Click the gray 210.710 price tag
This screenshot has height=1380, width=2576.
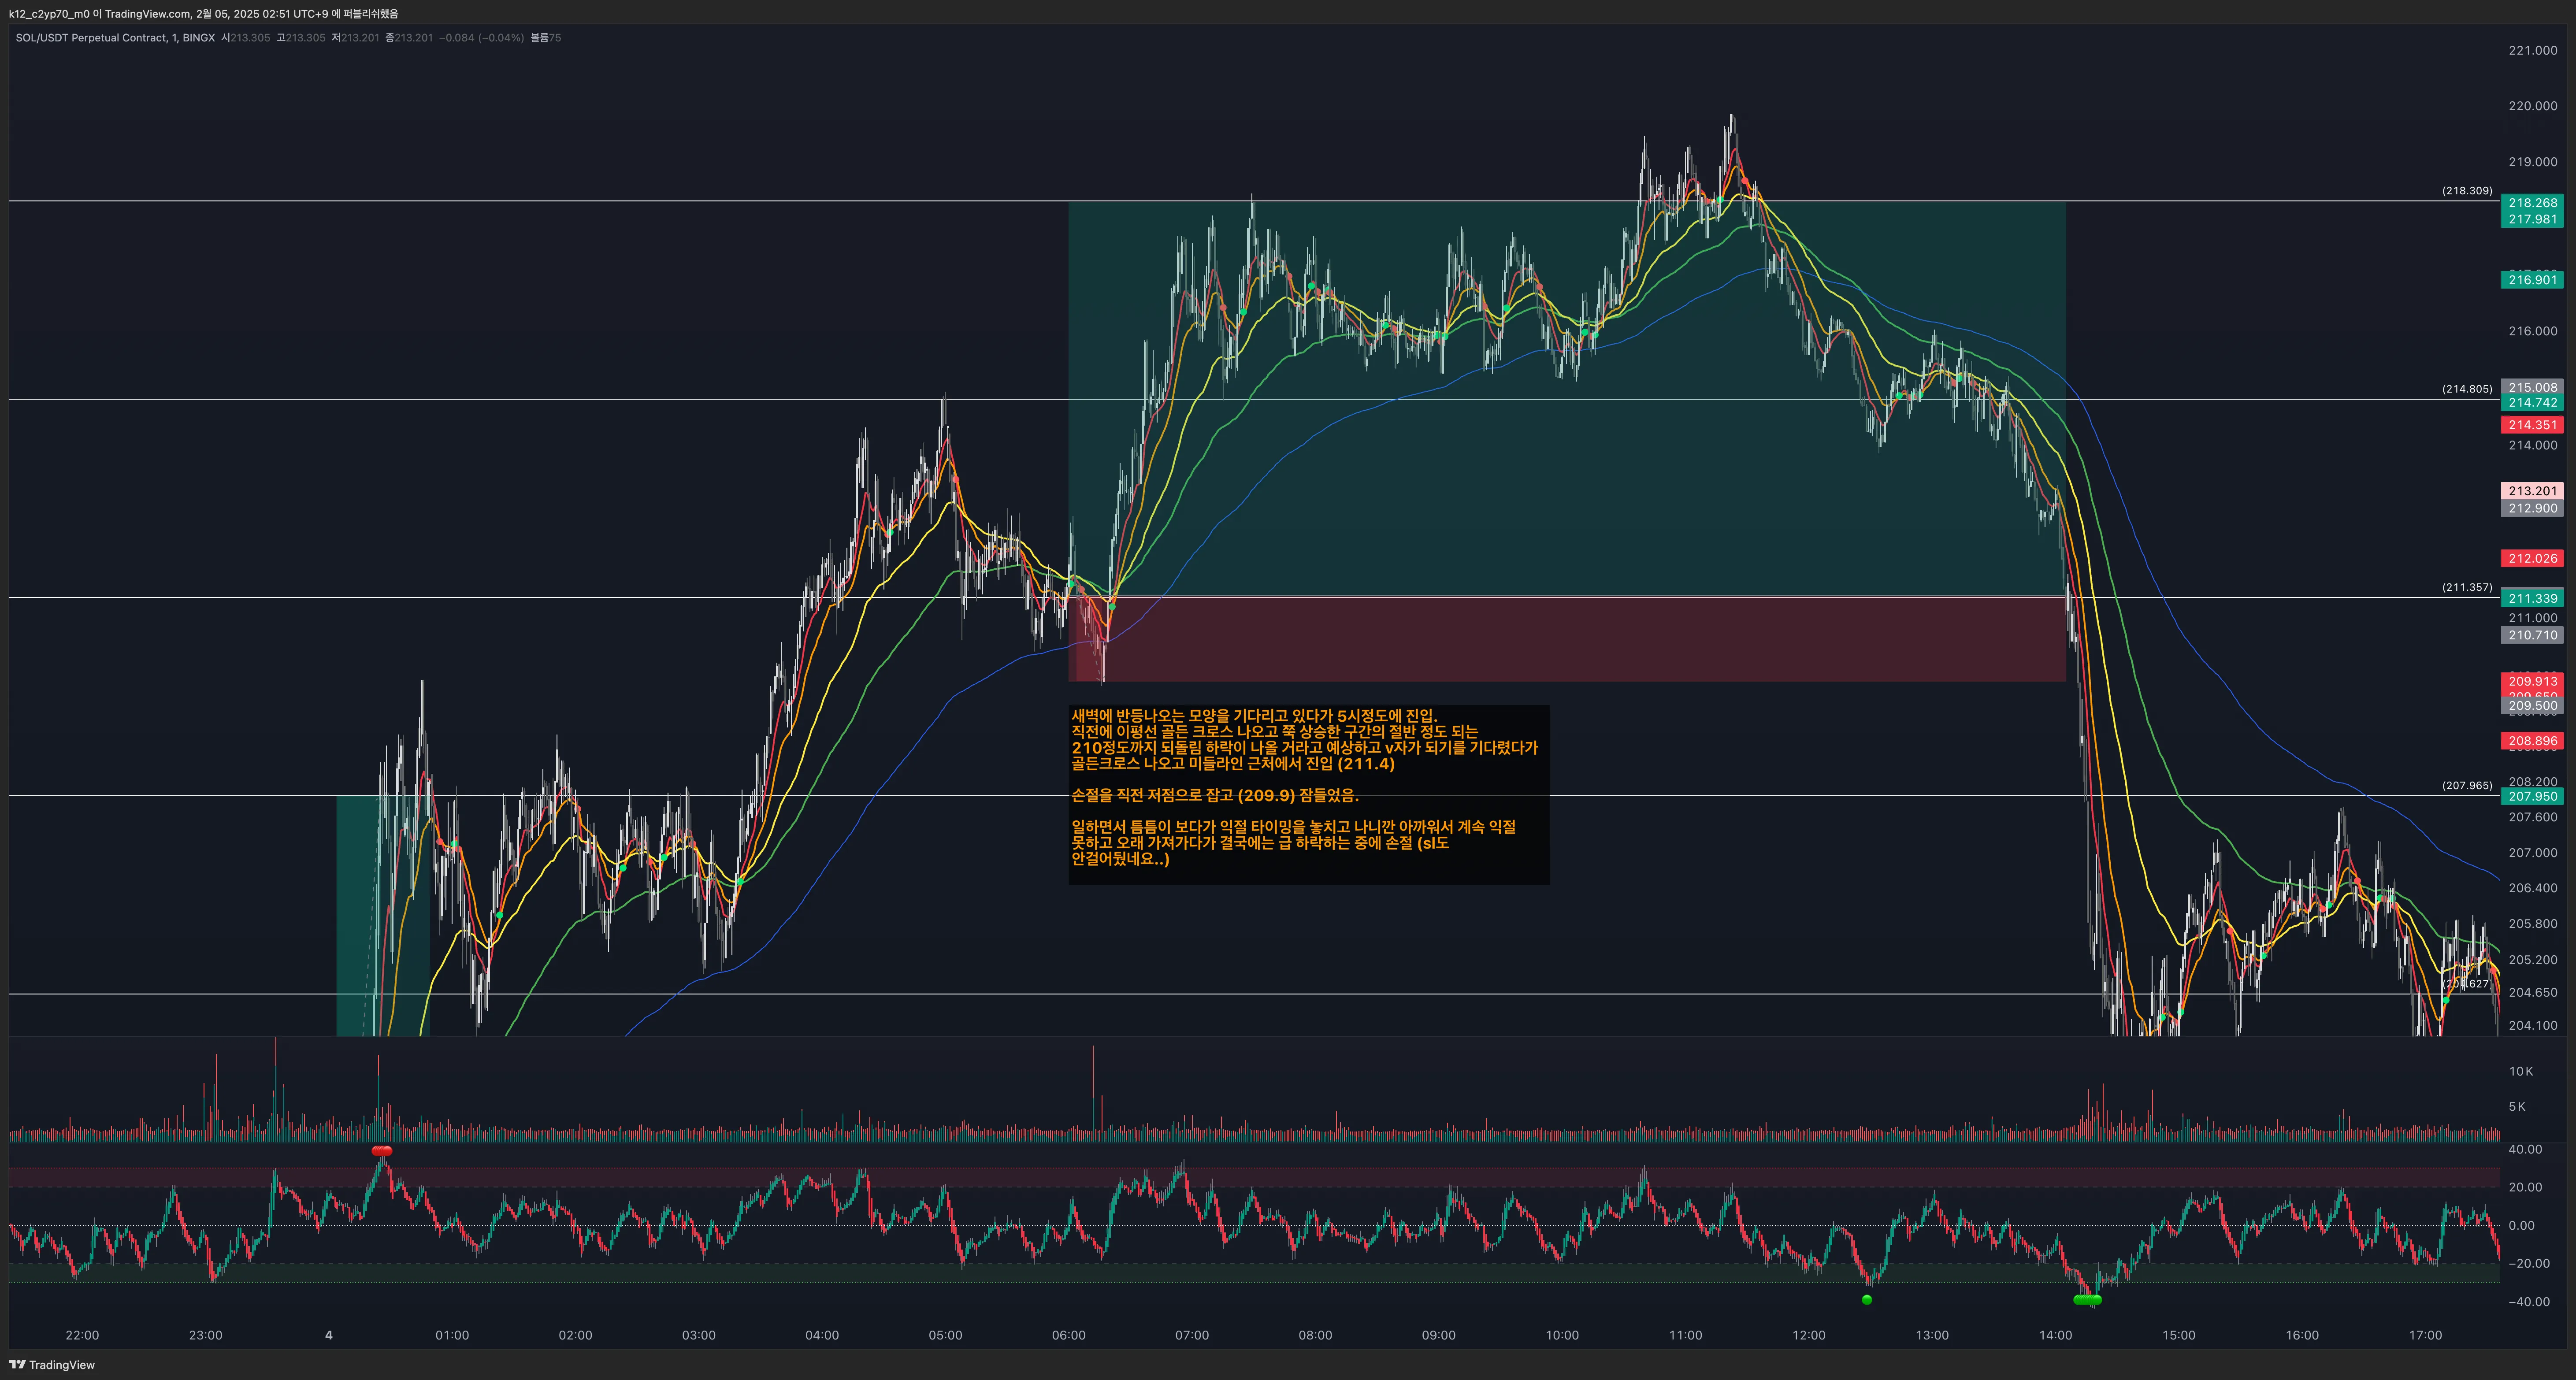pos(2532,635)
